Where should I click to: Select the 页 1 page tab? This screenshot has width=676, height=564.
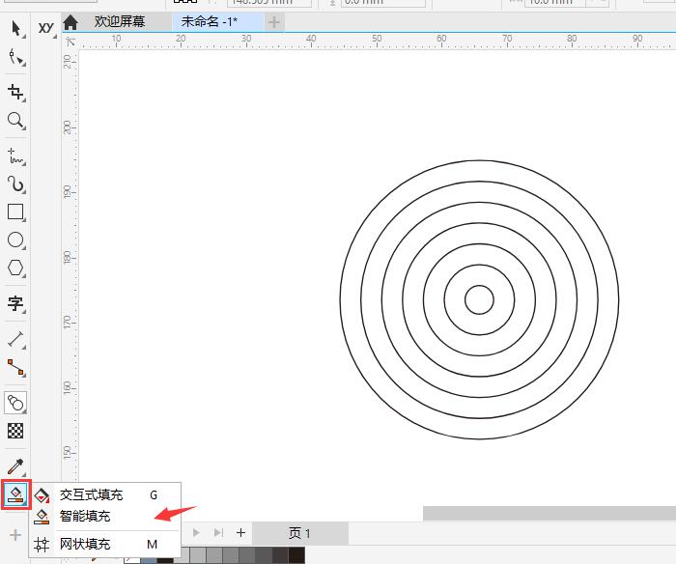[300, 533]
